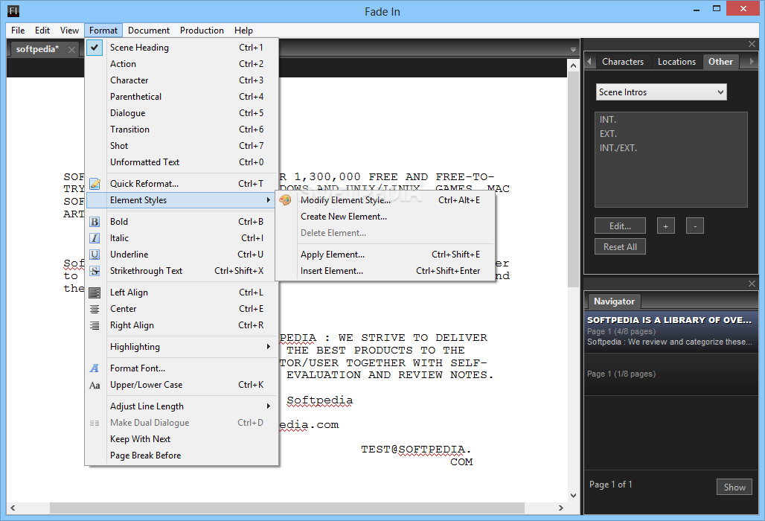Expand the Highlighting submenu
The image size is (765, 521).
[179, 347]
